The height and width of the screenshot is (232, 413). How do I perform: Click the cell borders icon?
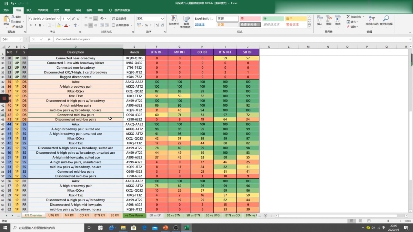pos(49,25)
